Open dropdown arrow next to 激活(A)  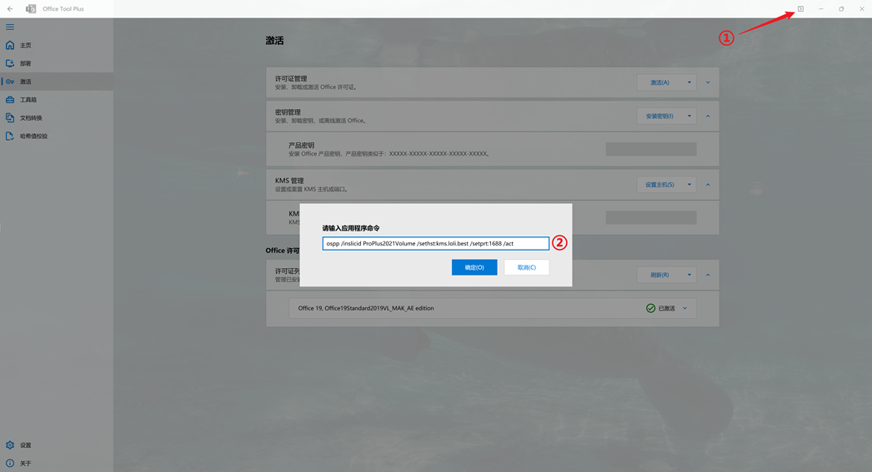pyautogui.click(x=689, y=82)
